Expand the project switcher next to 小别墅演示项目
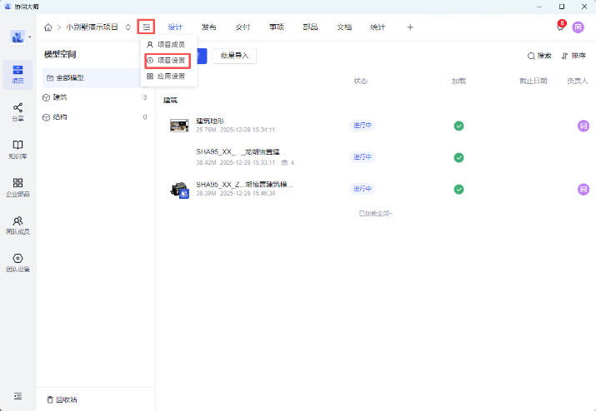Screen dimensions: 596x411 tap(128, 27)
